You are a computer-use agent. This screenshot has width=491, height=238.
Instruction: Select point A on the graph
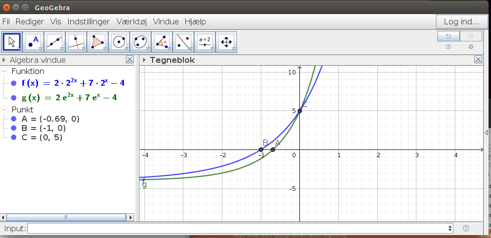click(273, 150)
